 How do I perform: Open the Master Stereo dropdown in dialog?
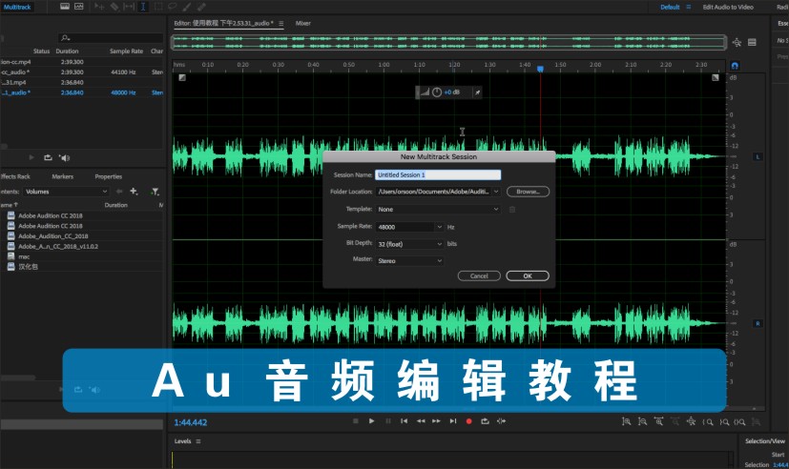tap(409, 261)
